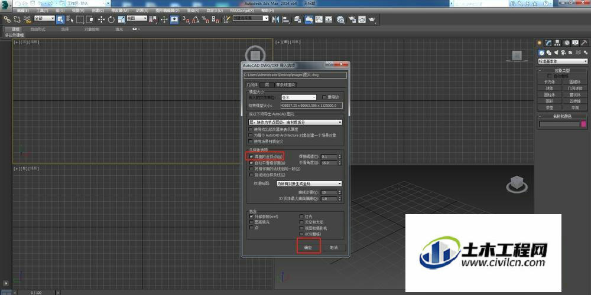Open the named selection sets dropdown

[x=251, y=18]
